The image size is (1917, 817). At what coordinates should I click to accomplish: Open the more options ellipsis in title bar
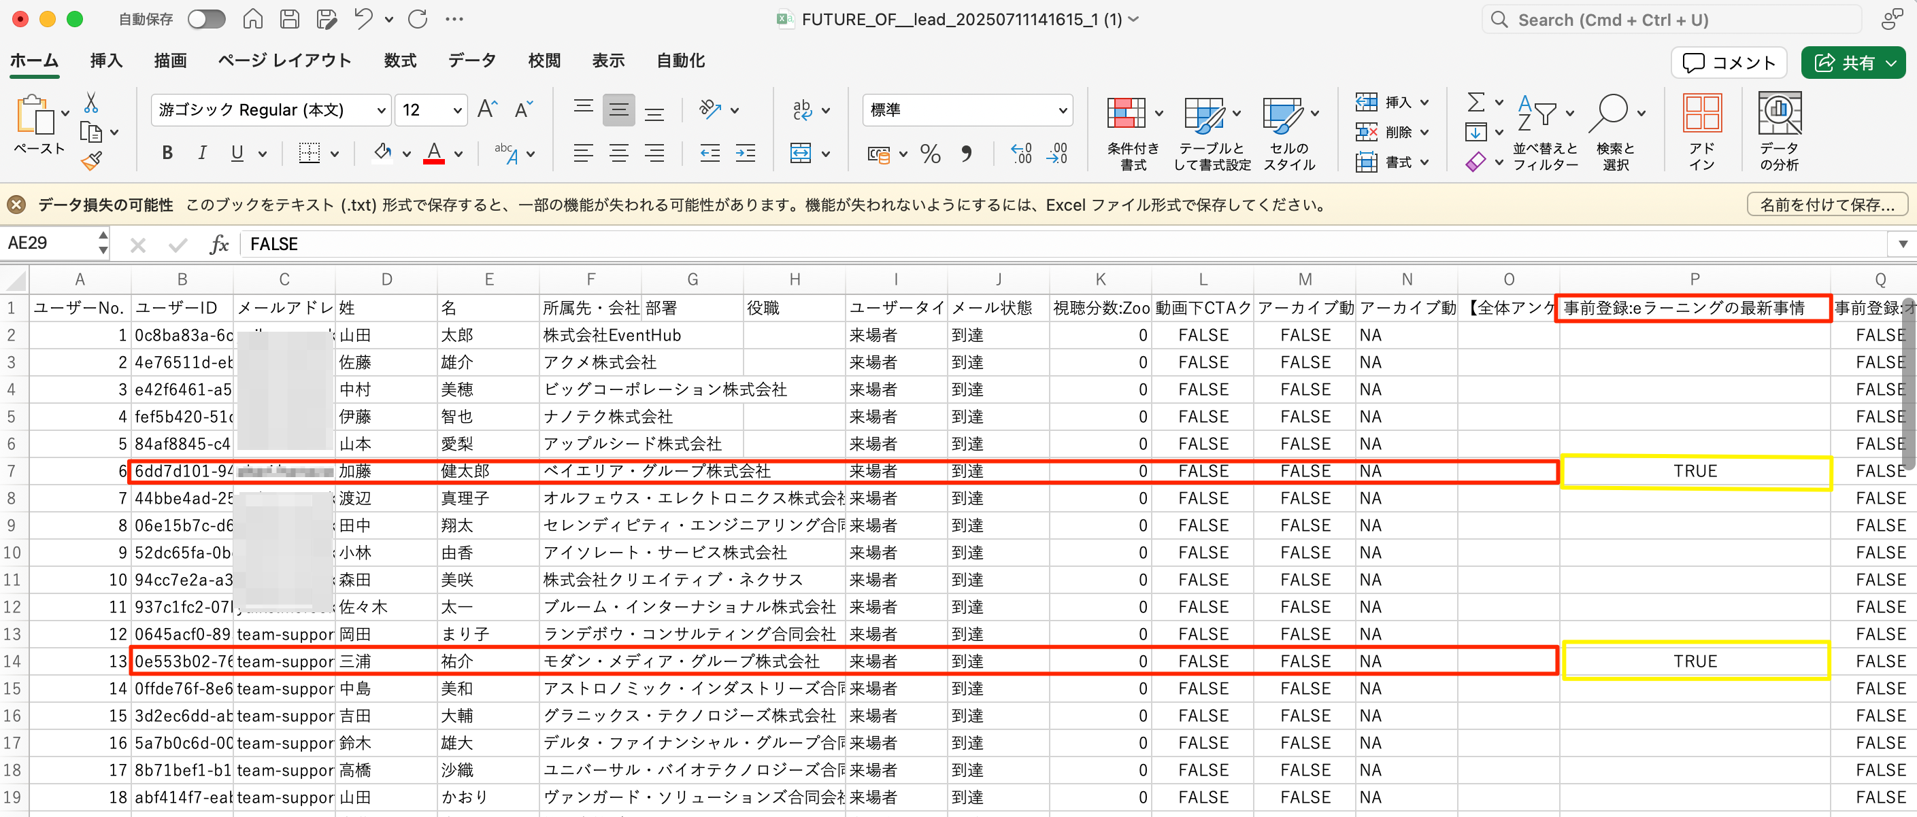point(454,19)
